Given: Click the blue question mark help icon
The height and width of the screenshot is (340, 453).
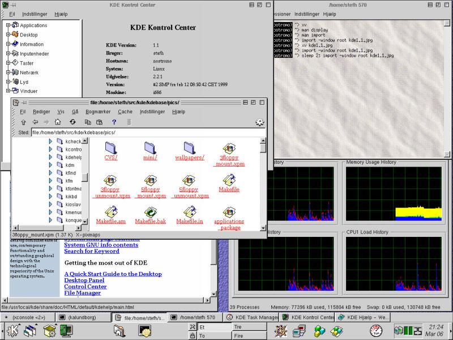Looking at the screenshot, I should tap(114, 122).
